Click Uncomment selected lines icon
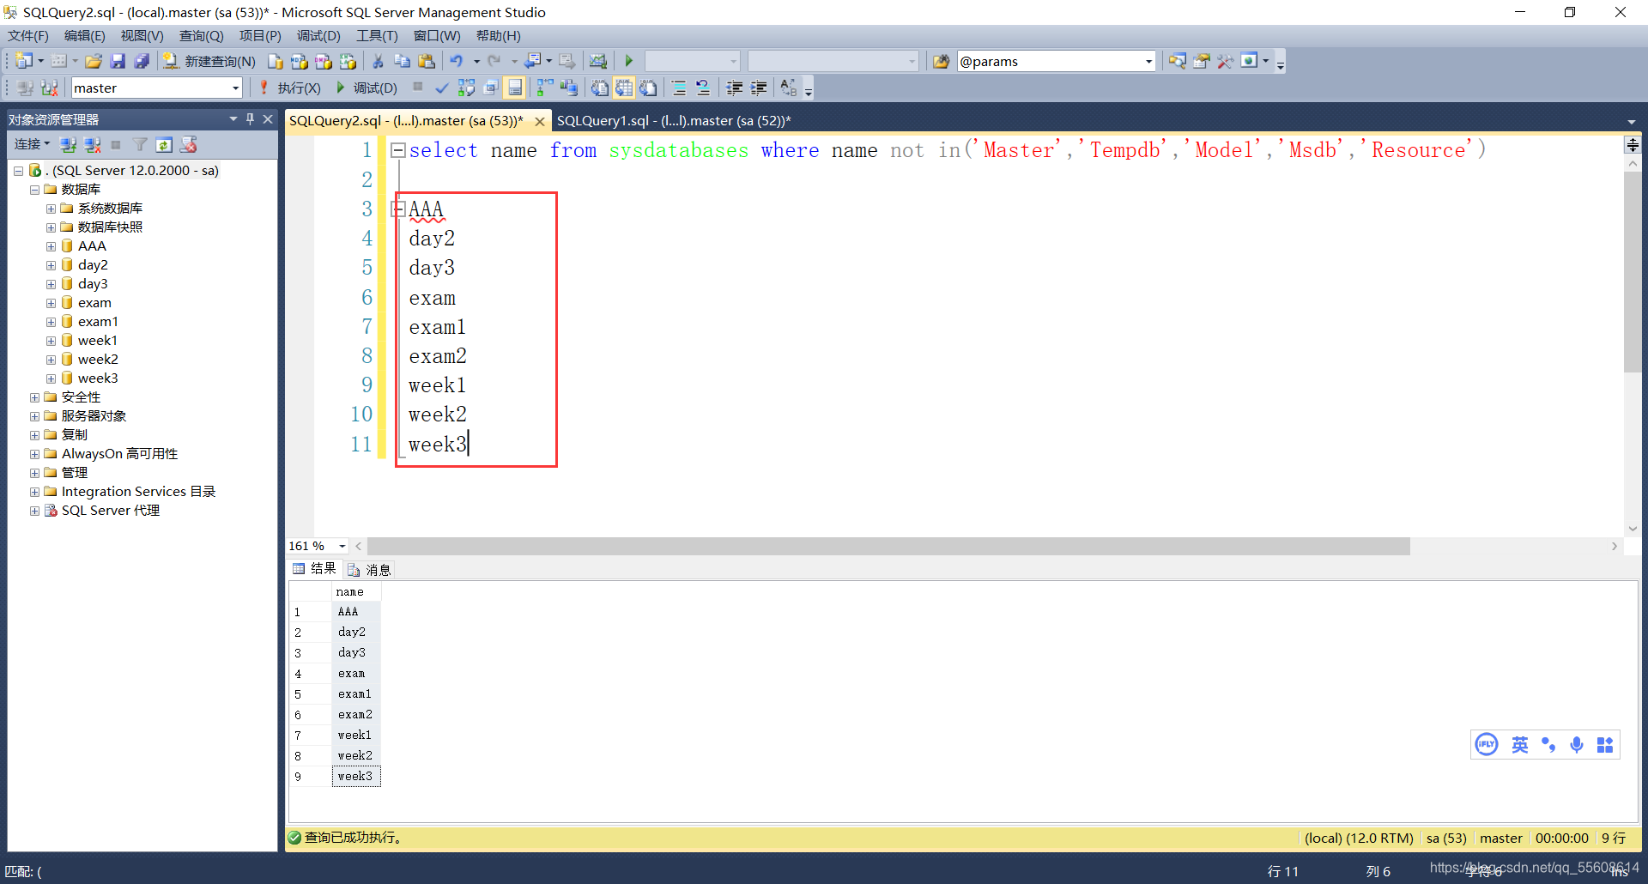The width and height of the screenshot is (1648, 884). click(x=703, y=88)
